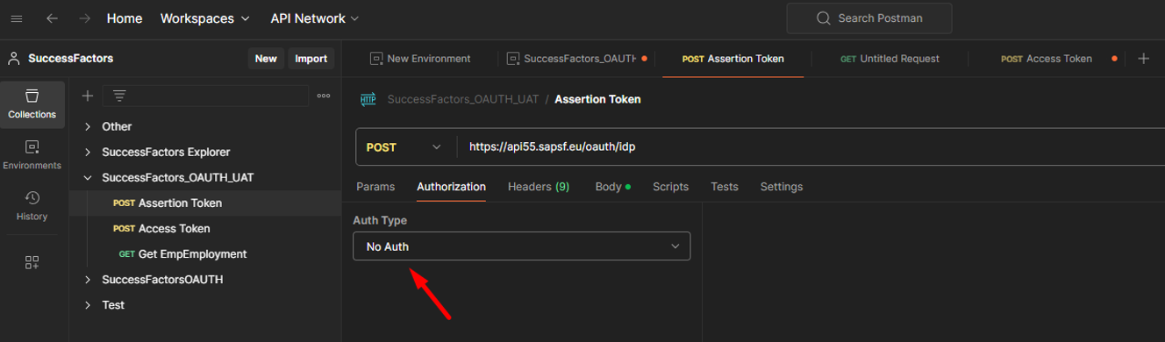This screenshot has width=1165, height=342.
Task: Open the Tests tab
Action: [x=724, y=187]
